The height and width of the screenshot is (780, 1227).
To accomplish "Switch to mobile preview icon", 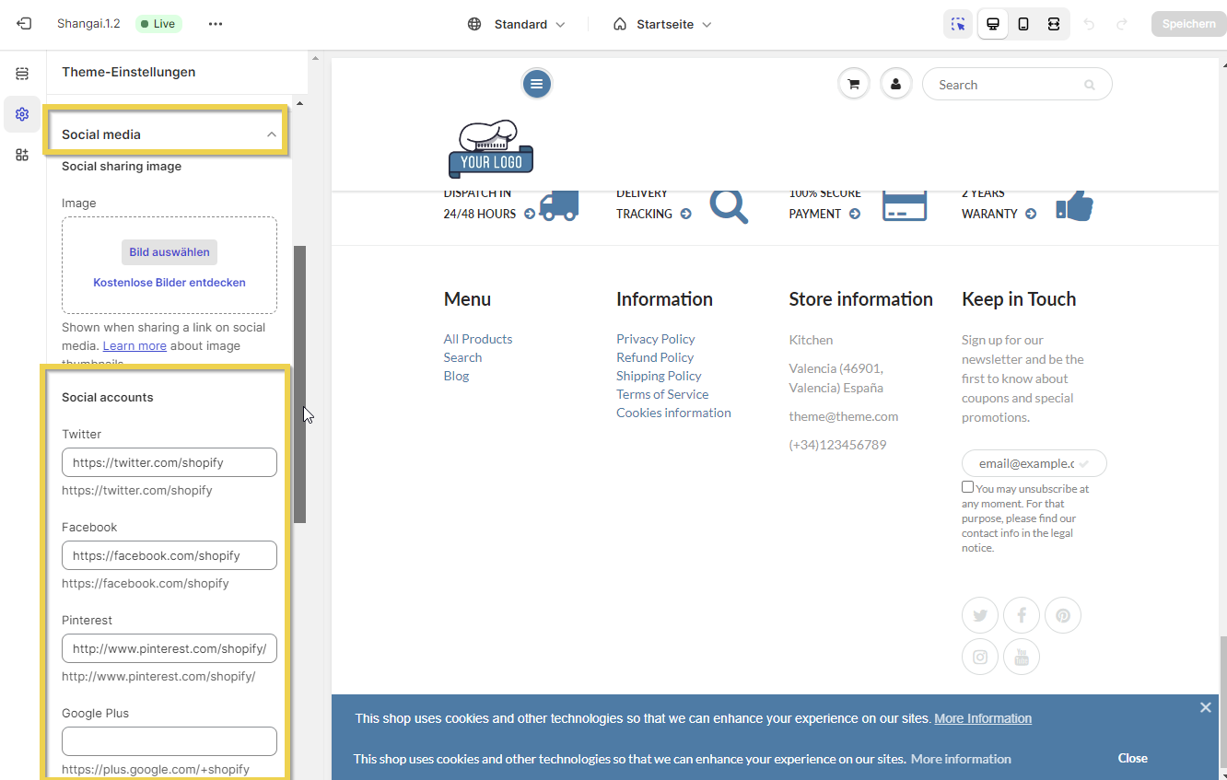I will 1023,24.
